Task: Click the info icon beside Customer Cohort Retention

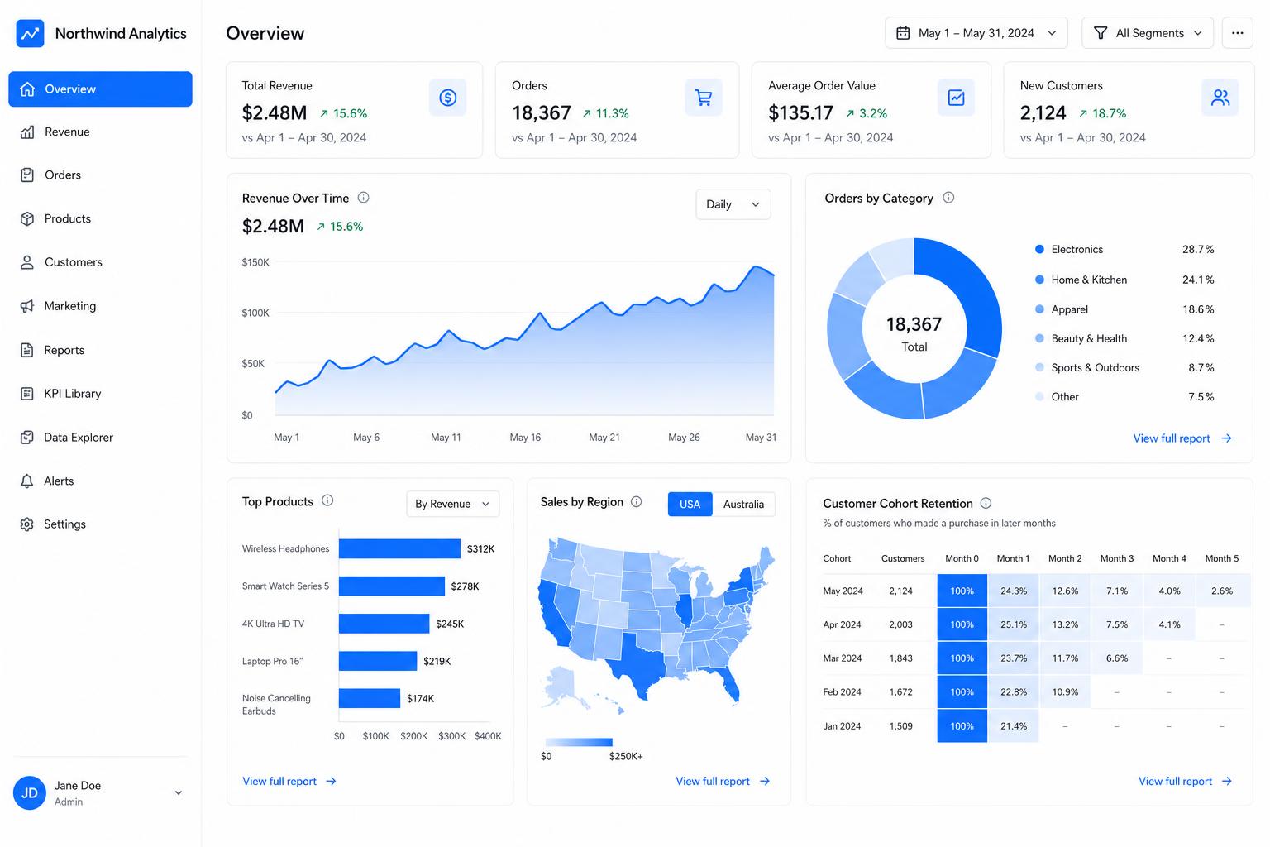Action: [x=986, y=503]
